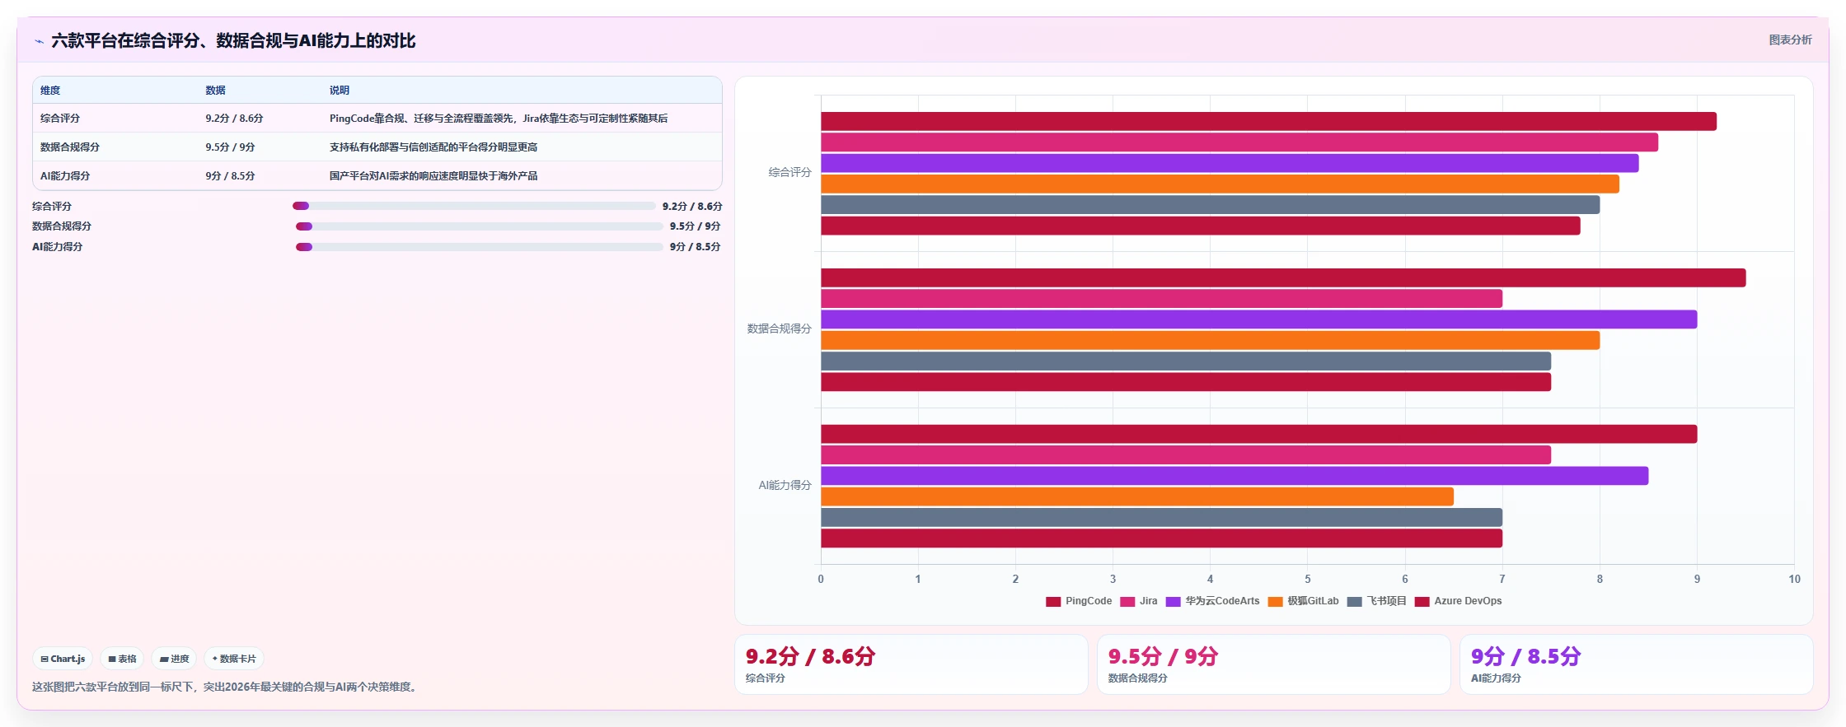The image size is (1846, 727).
Task: Select the orange 极狐GitLab bar in AI能力得分 group
Action: click(x=1137, y=496)
